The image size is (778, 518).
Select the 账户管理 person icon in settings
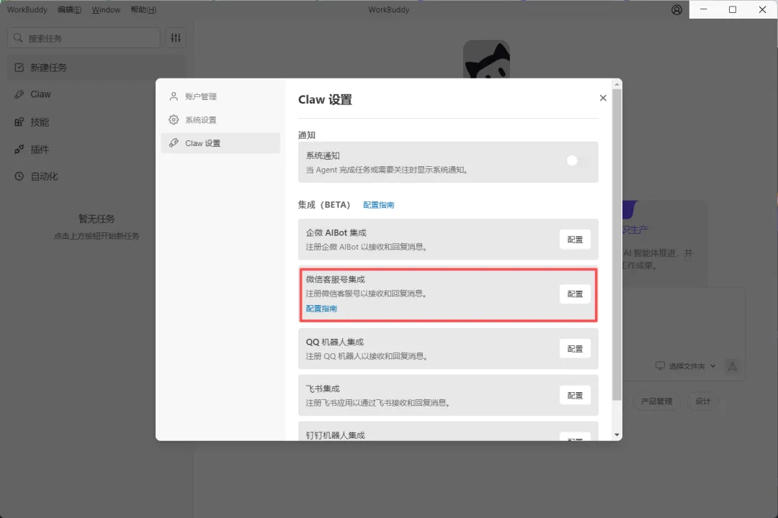[x=174, y=96]
